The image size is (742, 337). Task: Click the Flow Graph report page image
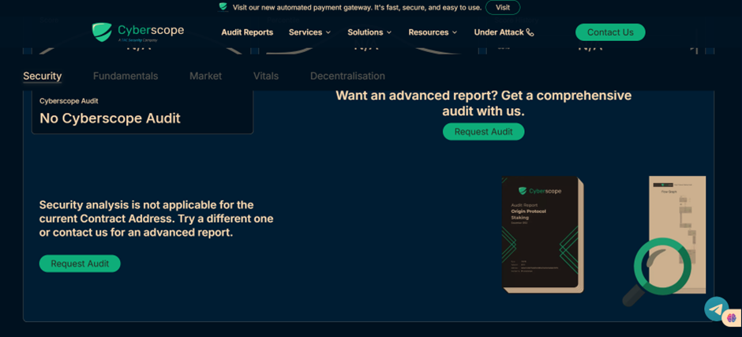point(677,234)
